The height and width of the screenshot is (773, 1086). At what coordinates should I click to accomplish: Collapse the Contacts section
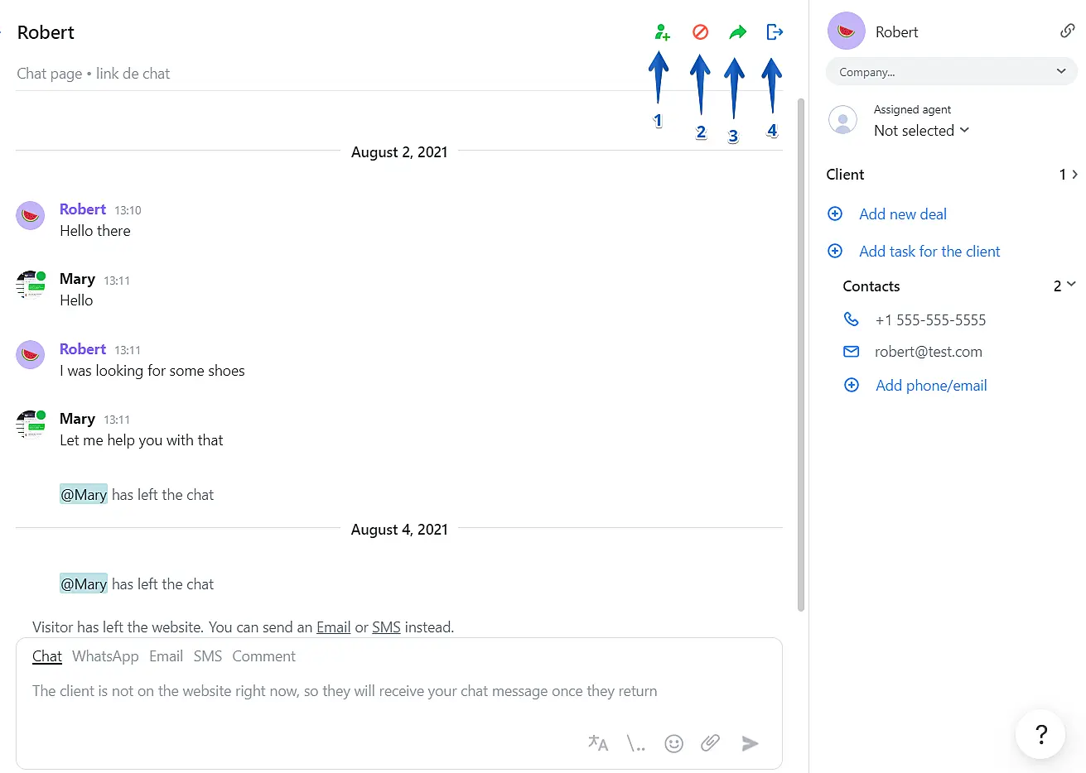pyautogui.click(x=1071, y=286)
